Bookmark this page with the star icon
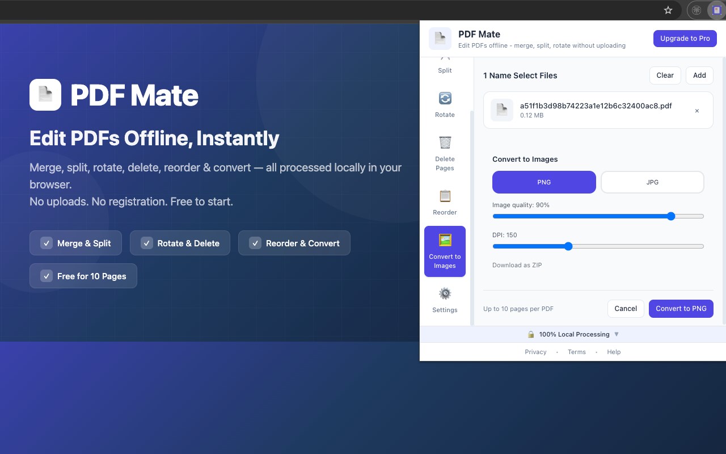Viewport: 726px width, 454px height. click(668, 10)
